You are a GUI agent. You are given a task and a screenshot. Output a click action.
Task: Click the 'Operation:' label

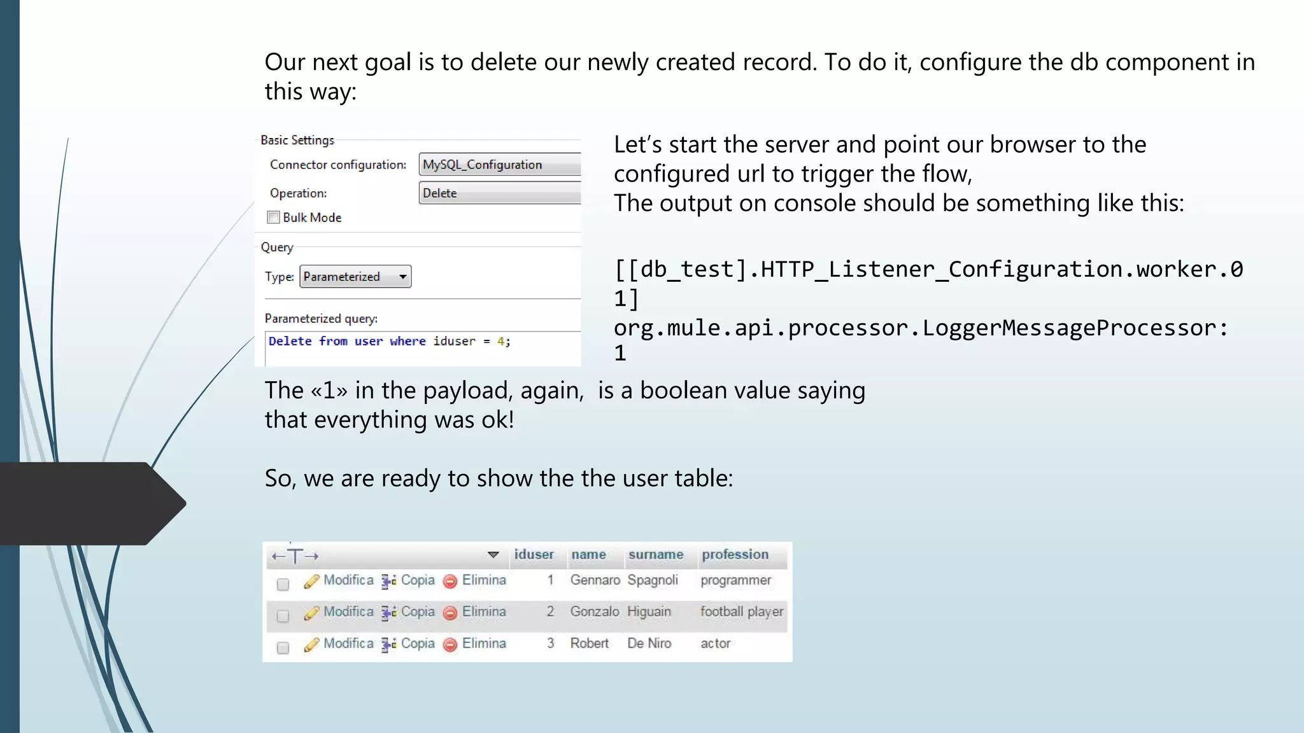(x=298, y=193)
